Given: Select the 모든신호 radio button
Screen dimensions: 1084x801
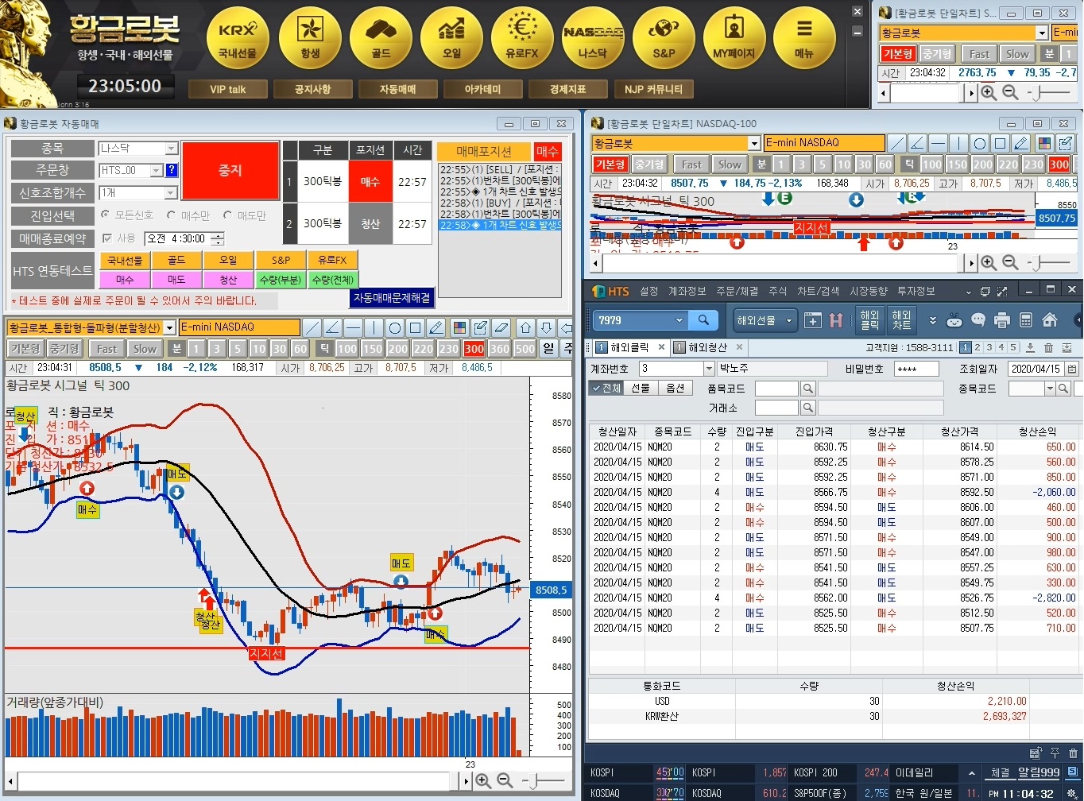Looking at the screenshot, I should (105, 215).
